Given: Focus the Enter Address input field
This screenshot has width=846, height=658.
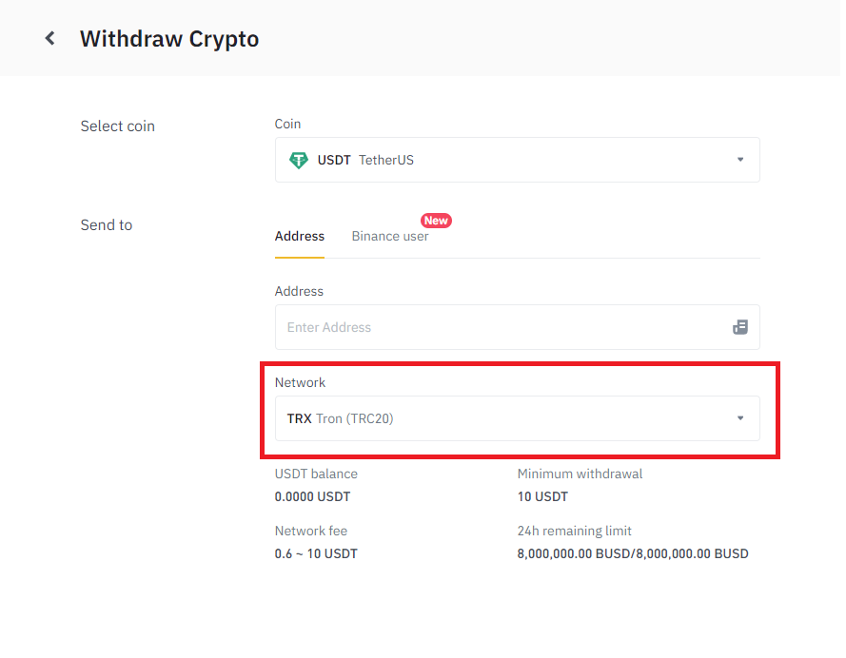Looking at the screenshot, I should (518, 327).
